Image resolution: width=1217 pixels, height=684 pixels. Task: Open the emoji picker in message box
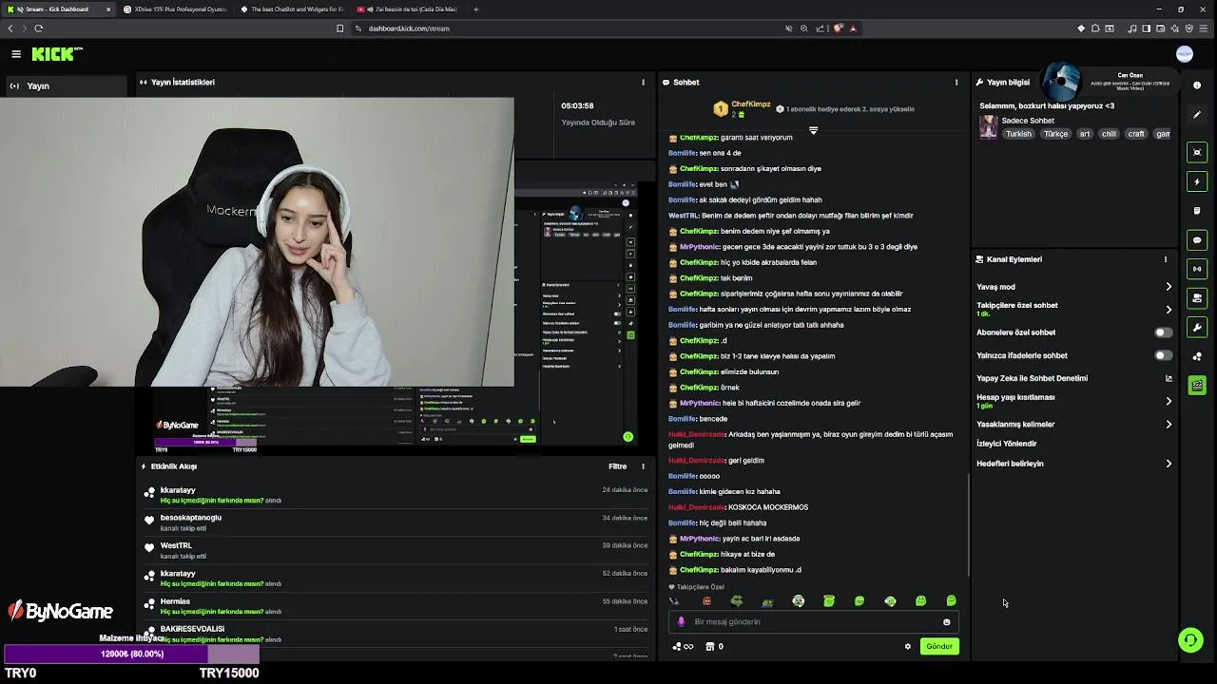(x=946, y=622)
